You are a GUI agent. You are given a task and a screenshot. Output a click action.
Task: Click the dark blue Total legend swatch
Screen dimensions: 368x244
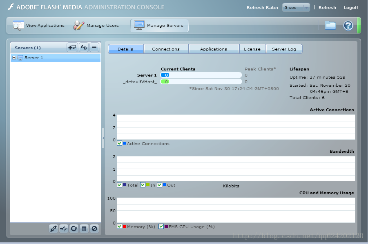point(125,185)
